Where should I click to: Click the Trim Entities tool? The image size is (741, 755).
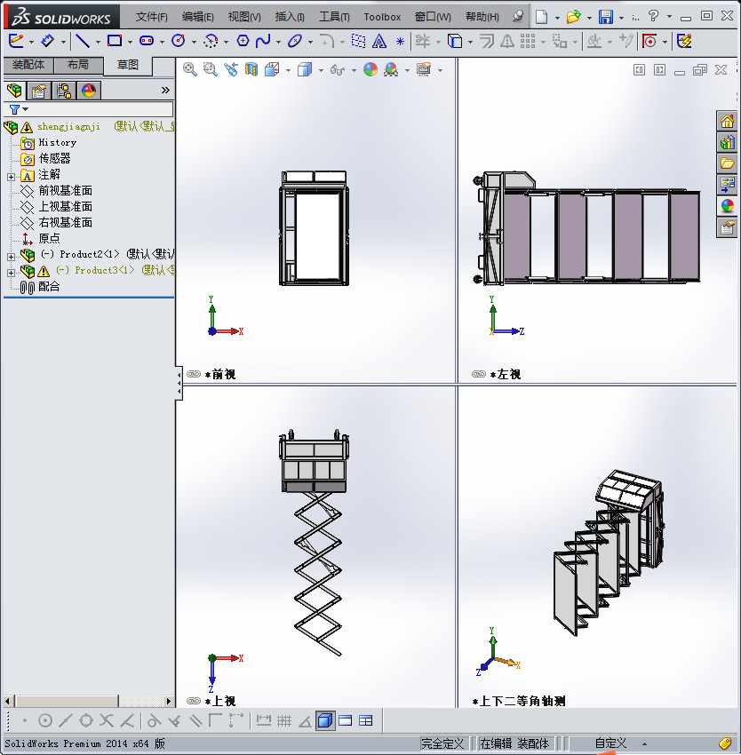[x=423, y=42]
